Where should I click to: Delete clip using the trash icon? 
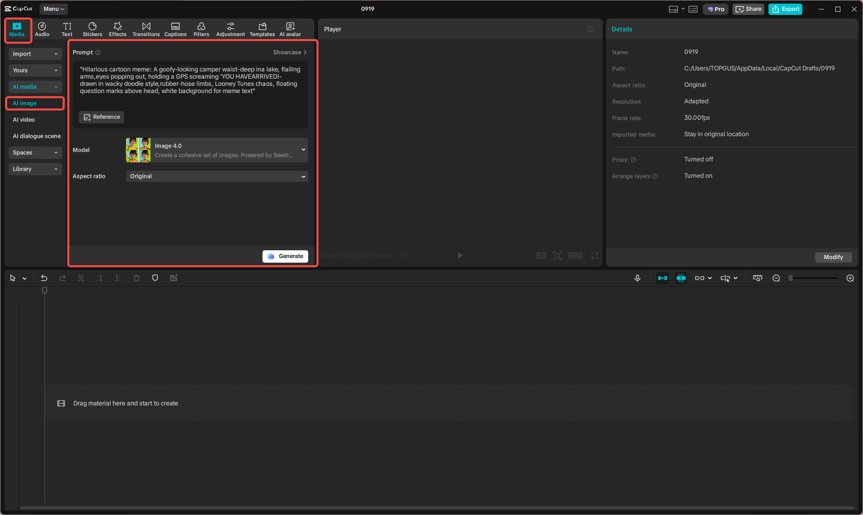click(x=136, y=278)
